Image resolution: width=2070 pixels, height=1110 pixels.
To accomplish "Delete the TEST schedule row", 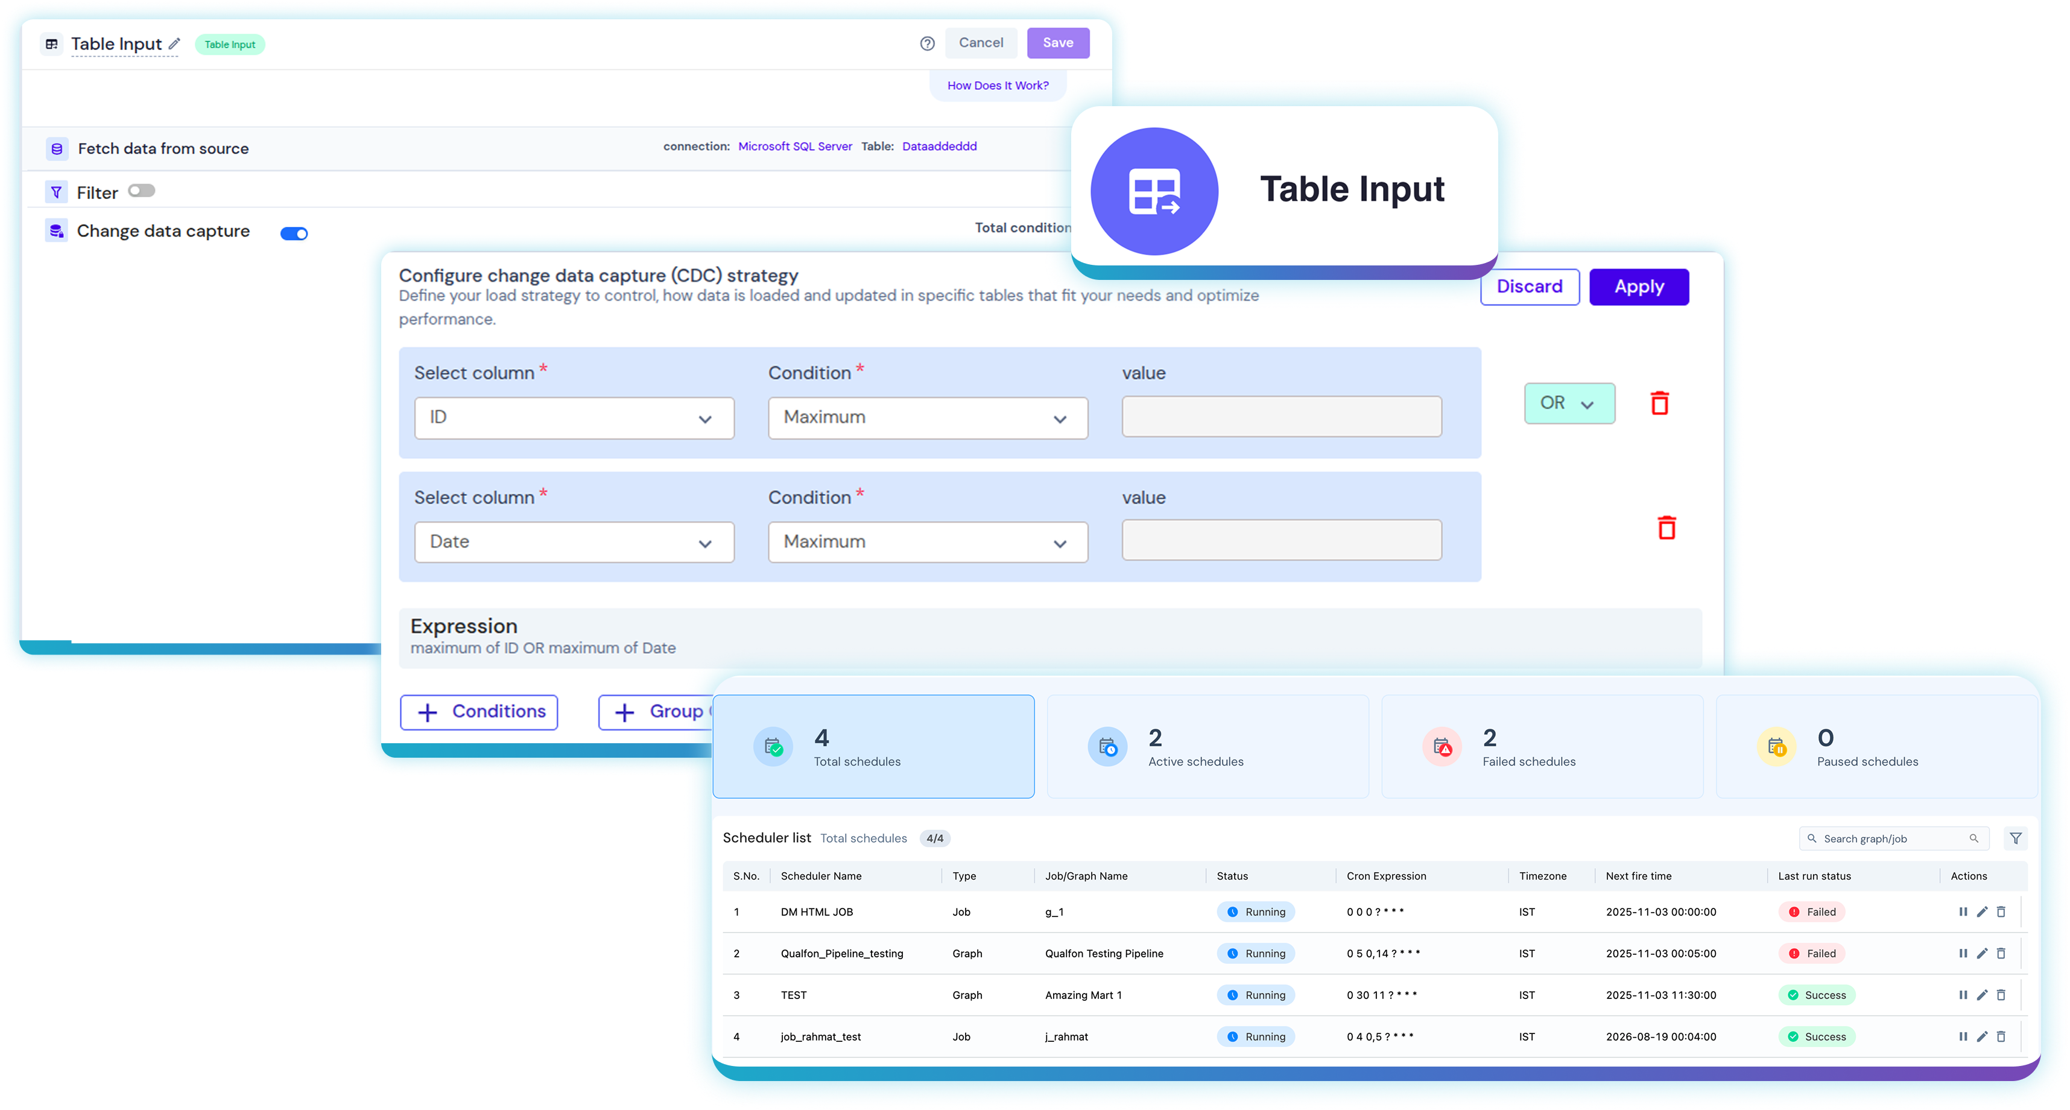I will [x=2001, y=995].
